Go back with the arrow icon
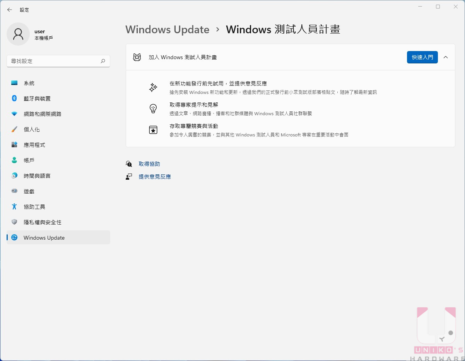Screen dimensions: 465x361 [x=10, y=10]
